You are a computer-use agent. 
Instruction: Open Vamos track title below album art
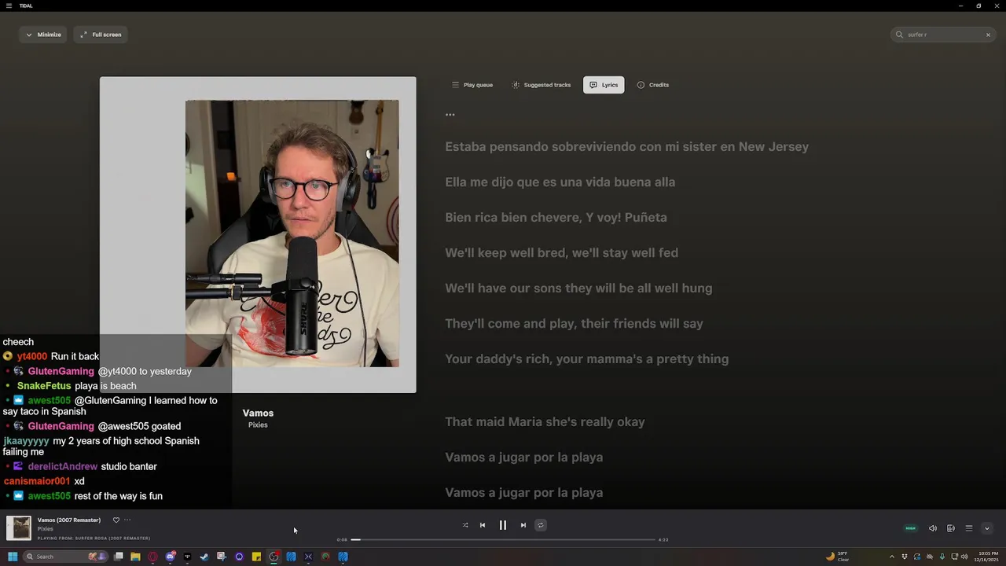click(x=258, y=413)
